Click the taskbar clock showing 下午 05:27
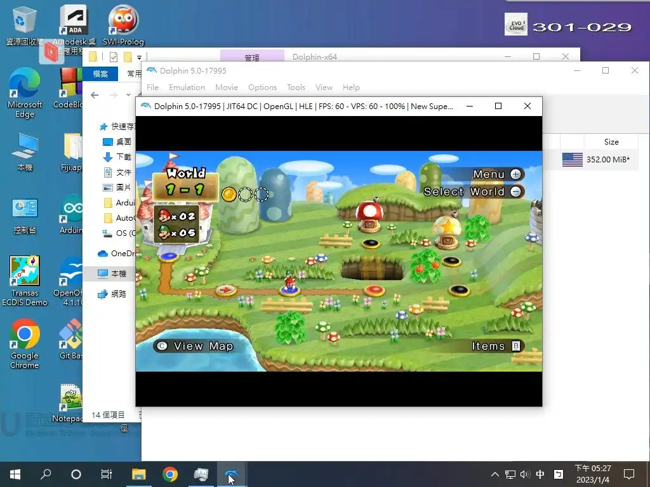The height and width of the screenshot is (487, 650). click(592, 474)
